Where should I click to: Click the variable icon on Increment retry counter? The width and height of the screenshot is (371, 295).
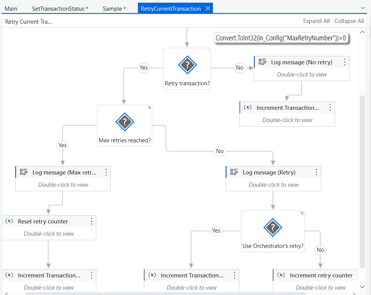point(281,275)
